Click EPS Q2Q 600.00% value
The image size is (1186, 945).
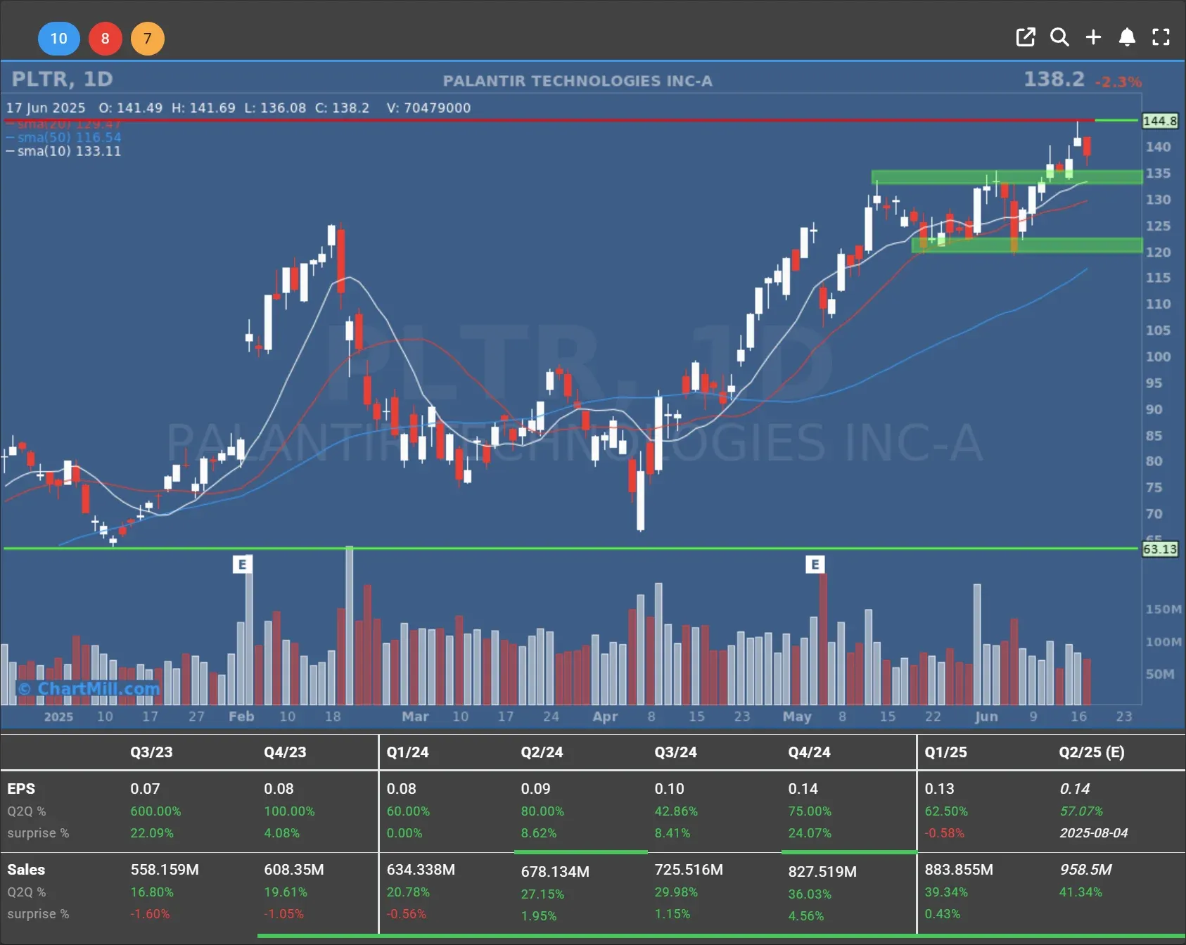click(155, 811)
